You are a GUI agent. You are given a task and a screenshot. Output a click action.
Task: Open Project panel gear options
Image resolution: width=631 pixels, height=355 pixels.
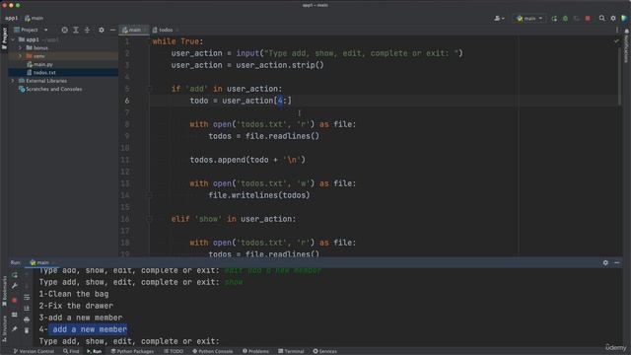102,30
